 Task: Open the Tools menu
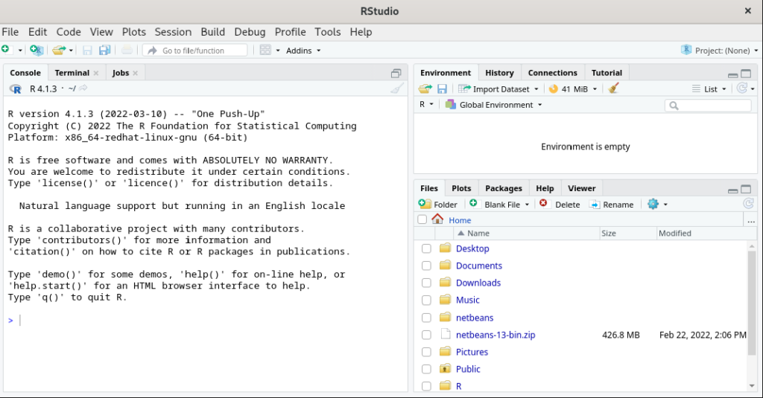click(x=328, y=32)
